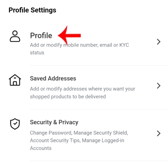Open Saved Addresses via its right chevron

coord(159,86)
